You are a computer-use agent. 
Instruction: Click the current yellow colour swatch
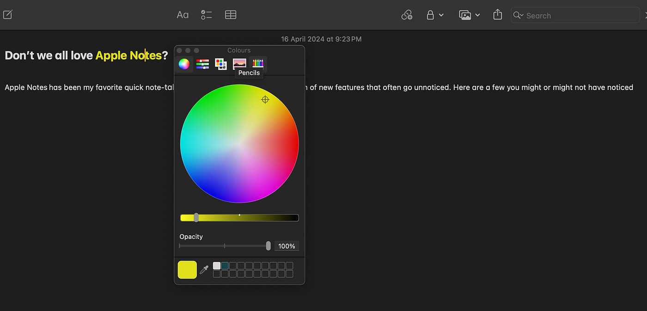(187, 270)
